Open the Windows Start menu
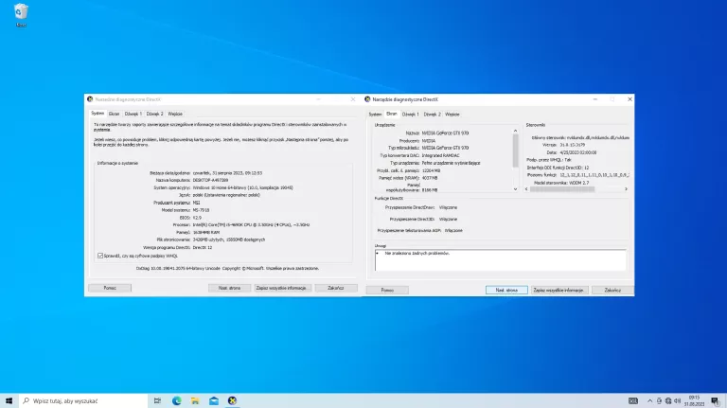This screenshot has height=408, width=727. coord(9,400)
